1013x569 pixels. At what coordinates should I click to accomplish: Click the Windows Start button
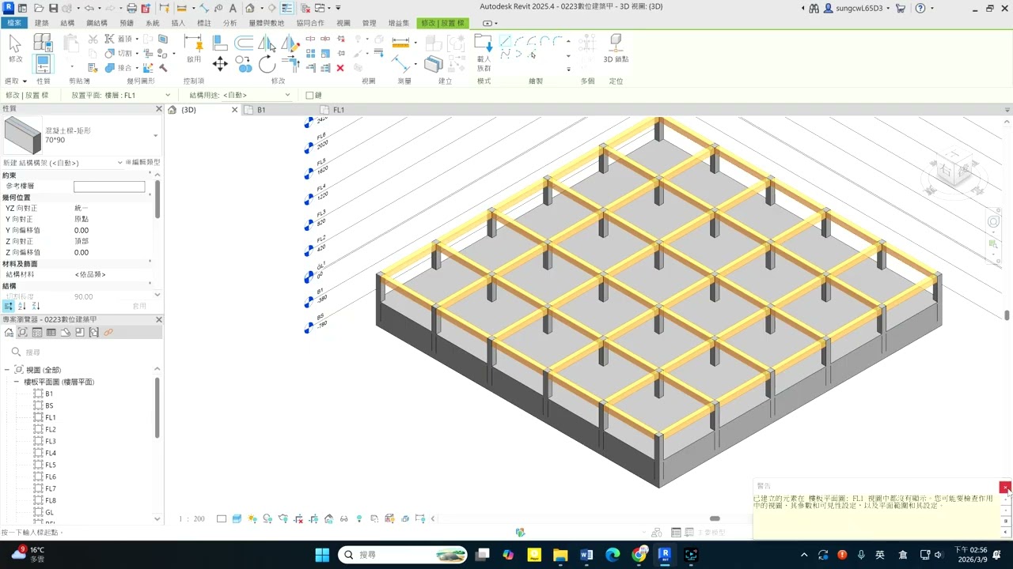322,555
